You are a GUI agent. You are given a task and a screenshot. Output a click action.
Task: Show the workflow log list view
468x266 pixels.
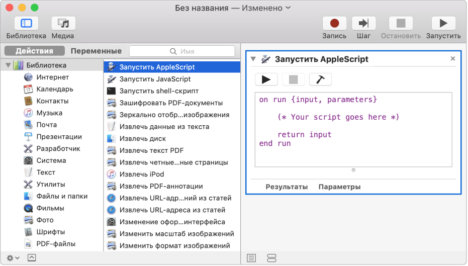pos(251,258)
